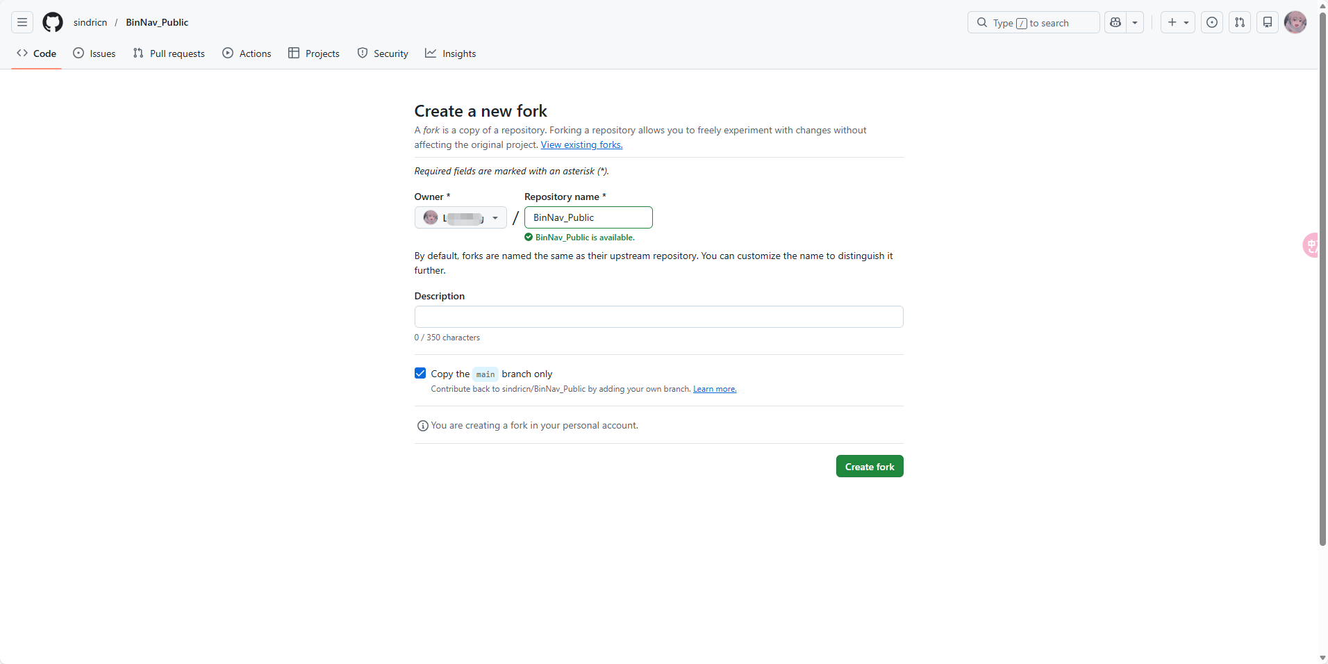Click the scrollbar down arrow
The image size is (1328, 664).
1322,658
